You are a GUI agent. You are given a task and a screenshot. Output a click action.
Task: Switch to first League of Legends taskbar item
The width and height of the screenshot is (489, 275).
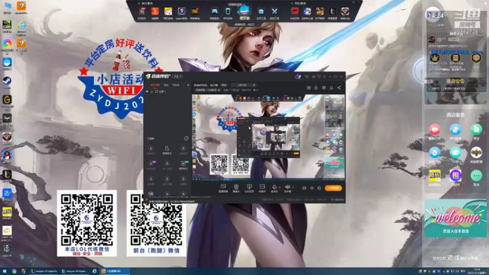tap(44, 271)
